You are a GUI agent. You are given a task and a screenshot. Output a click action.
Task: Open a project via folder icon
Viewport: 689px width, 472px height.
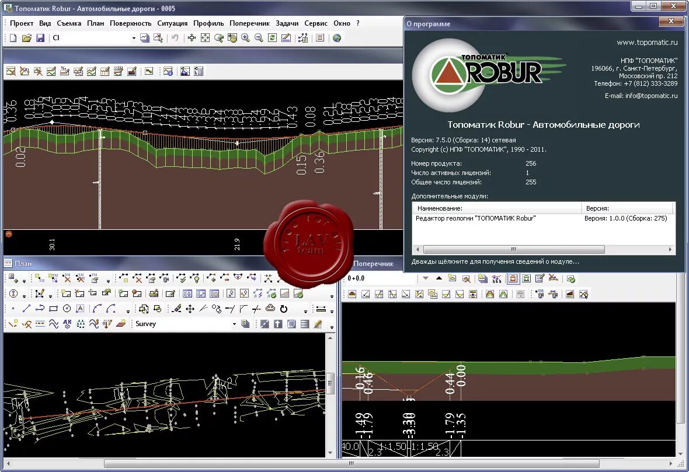[27, 38]
